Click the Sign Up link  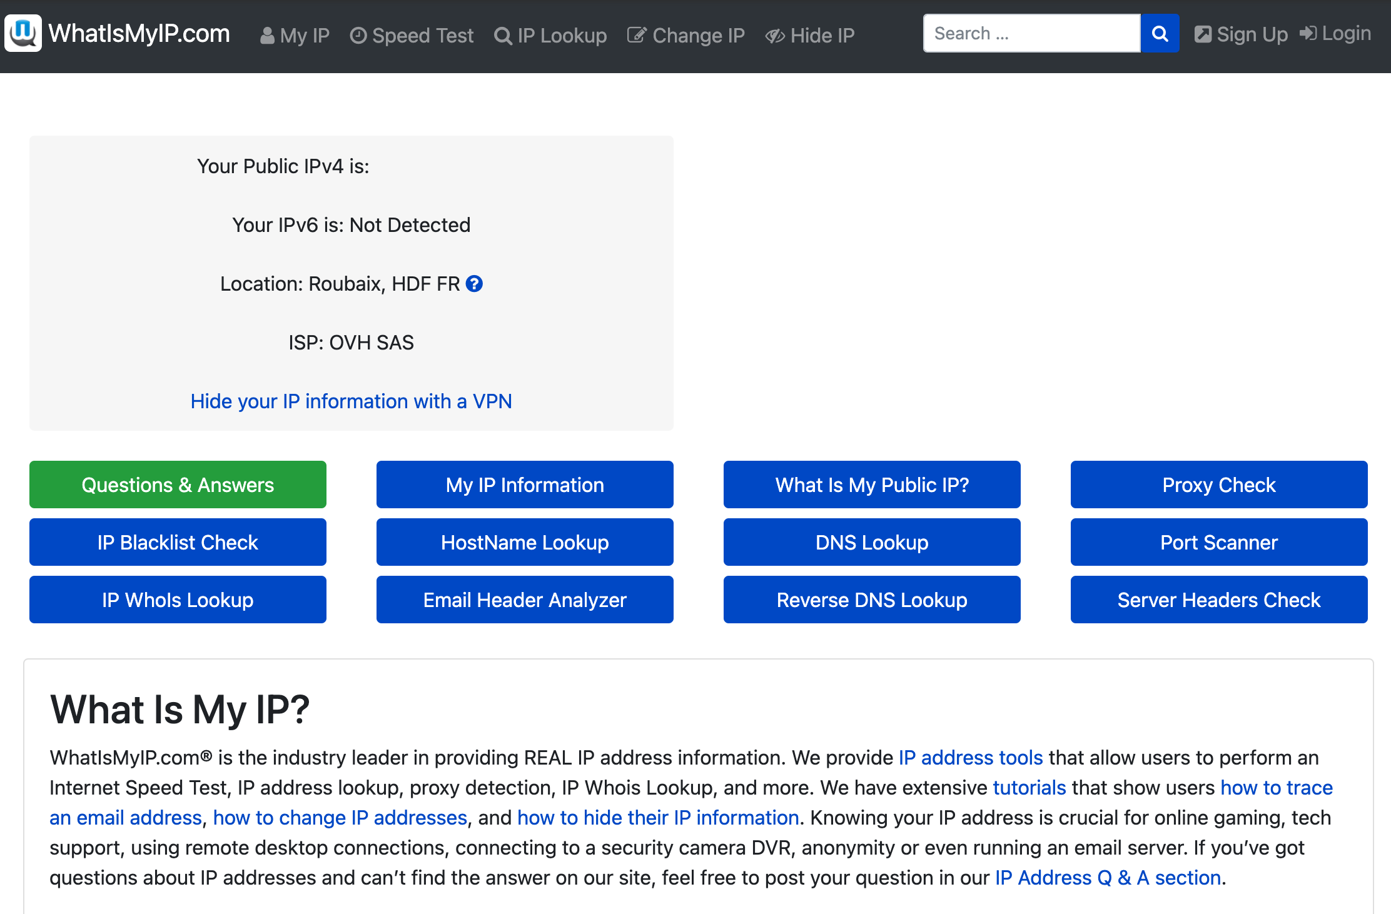(1241, 34)
